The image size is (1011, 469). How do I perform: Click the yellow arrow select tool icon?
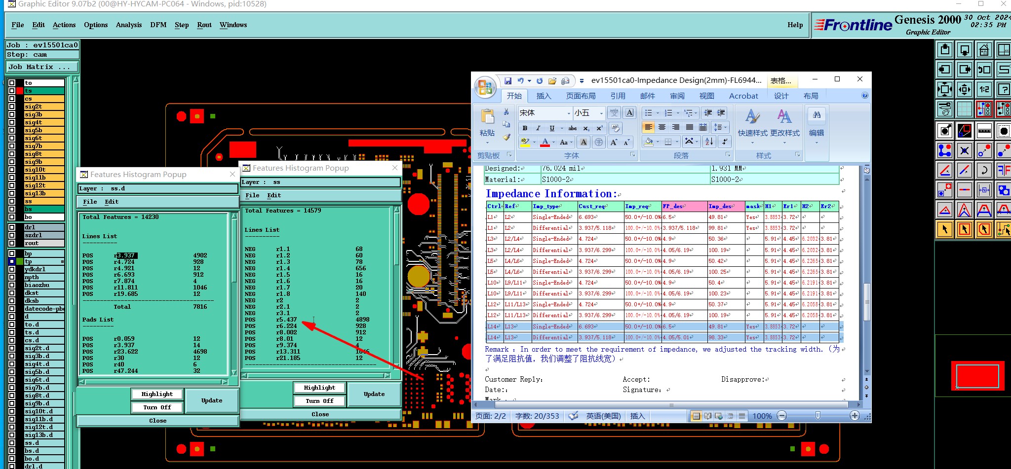point(945,229)
